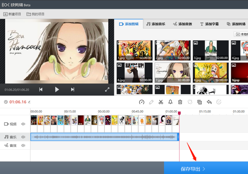Click the music clip right trim handle
Image resolution: width=248 pixels, height=174 pixels.
pos(178,137)
